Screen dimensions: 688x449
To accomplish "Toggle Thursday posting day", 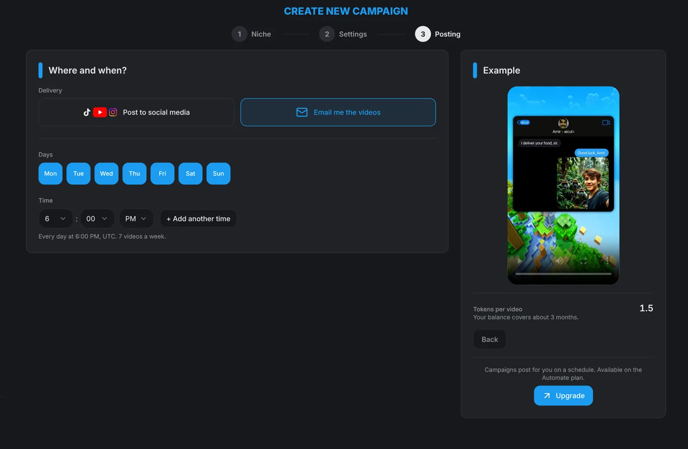I will point(135,173).
